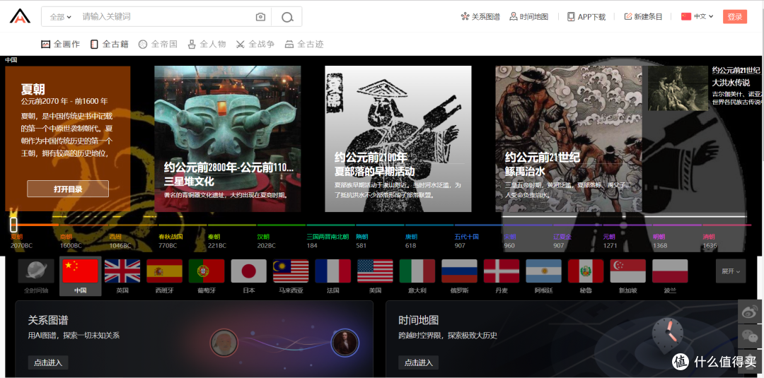Viewport: 764px width, 378px height.
Task: Click 点击进入 under 关系图谱
Action: tap(48, 362)
